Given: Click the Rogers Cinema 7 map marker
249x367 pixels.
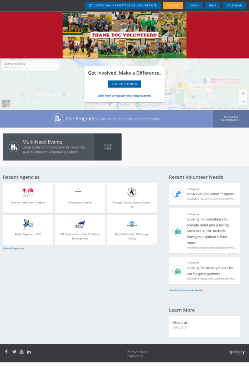Looking at the screenshot, I should click(137, 105).
